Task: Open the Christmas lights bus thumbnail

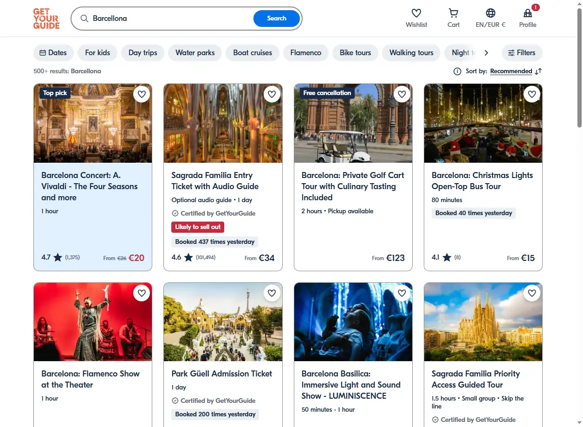Action: pos(483,123)
